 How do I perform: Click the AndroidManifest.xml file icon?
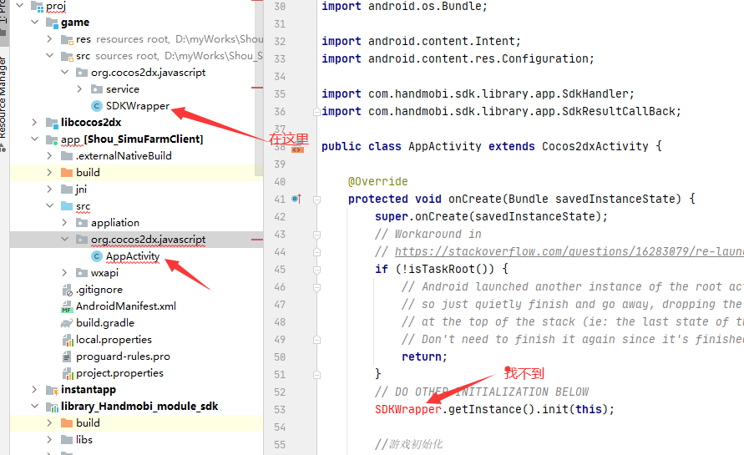(x=67, y=306)
